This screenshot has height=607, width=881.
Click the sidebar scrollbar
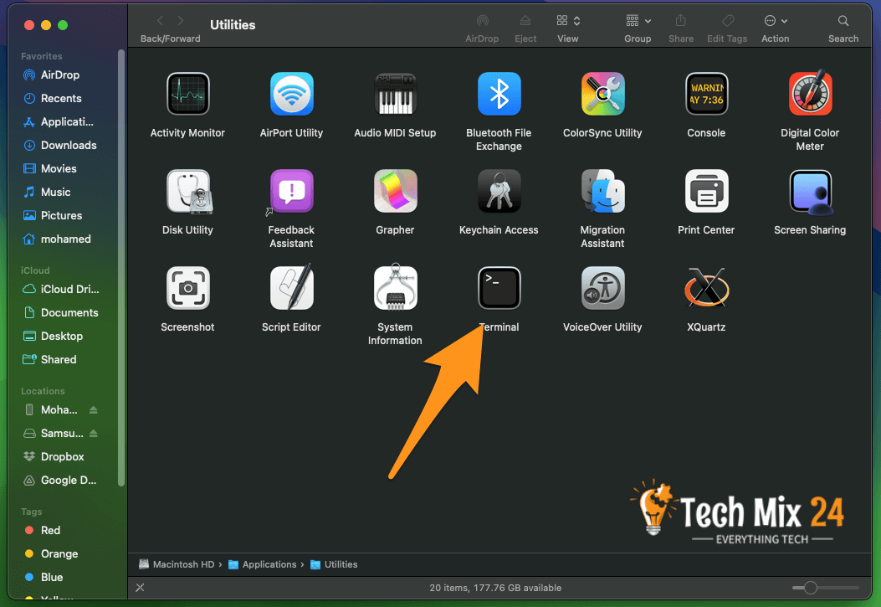click(x=120, y=268)
